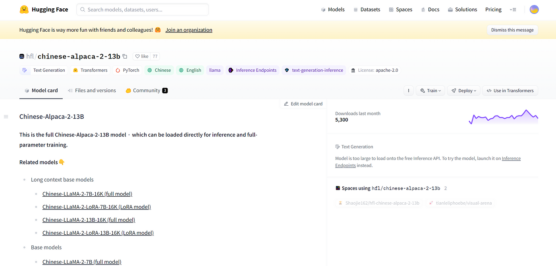Image resolution: width=556 pixels, height=266 pixels.
Task: Select the Text Generation task tag
Action: pyautogui.click(x=44, y=70)
